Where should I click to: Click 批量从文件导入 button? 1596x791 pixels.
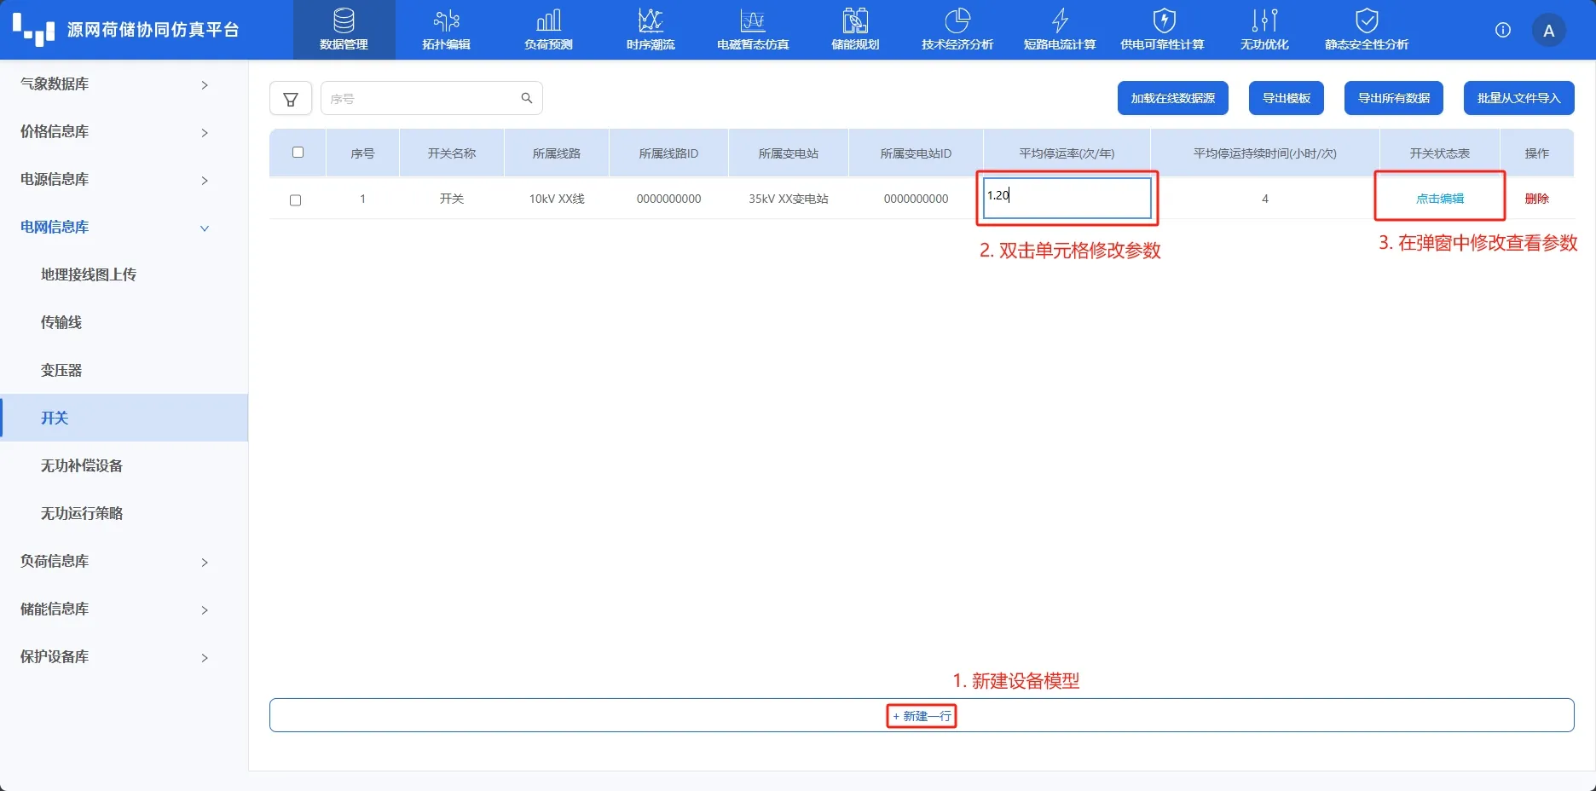(x=1519, y=98)
